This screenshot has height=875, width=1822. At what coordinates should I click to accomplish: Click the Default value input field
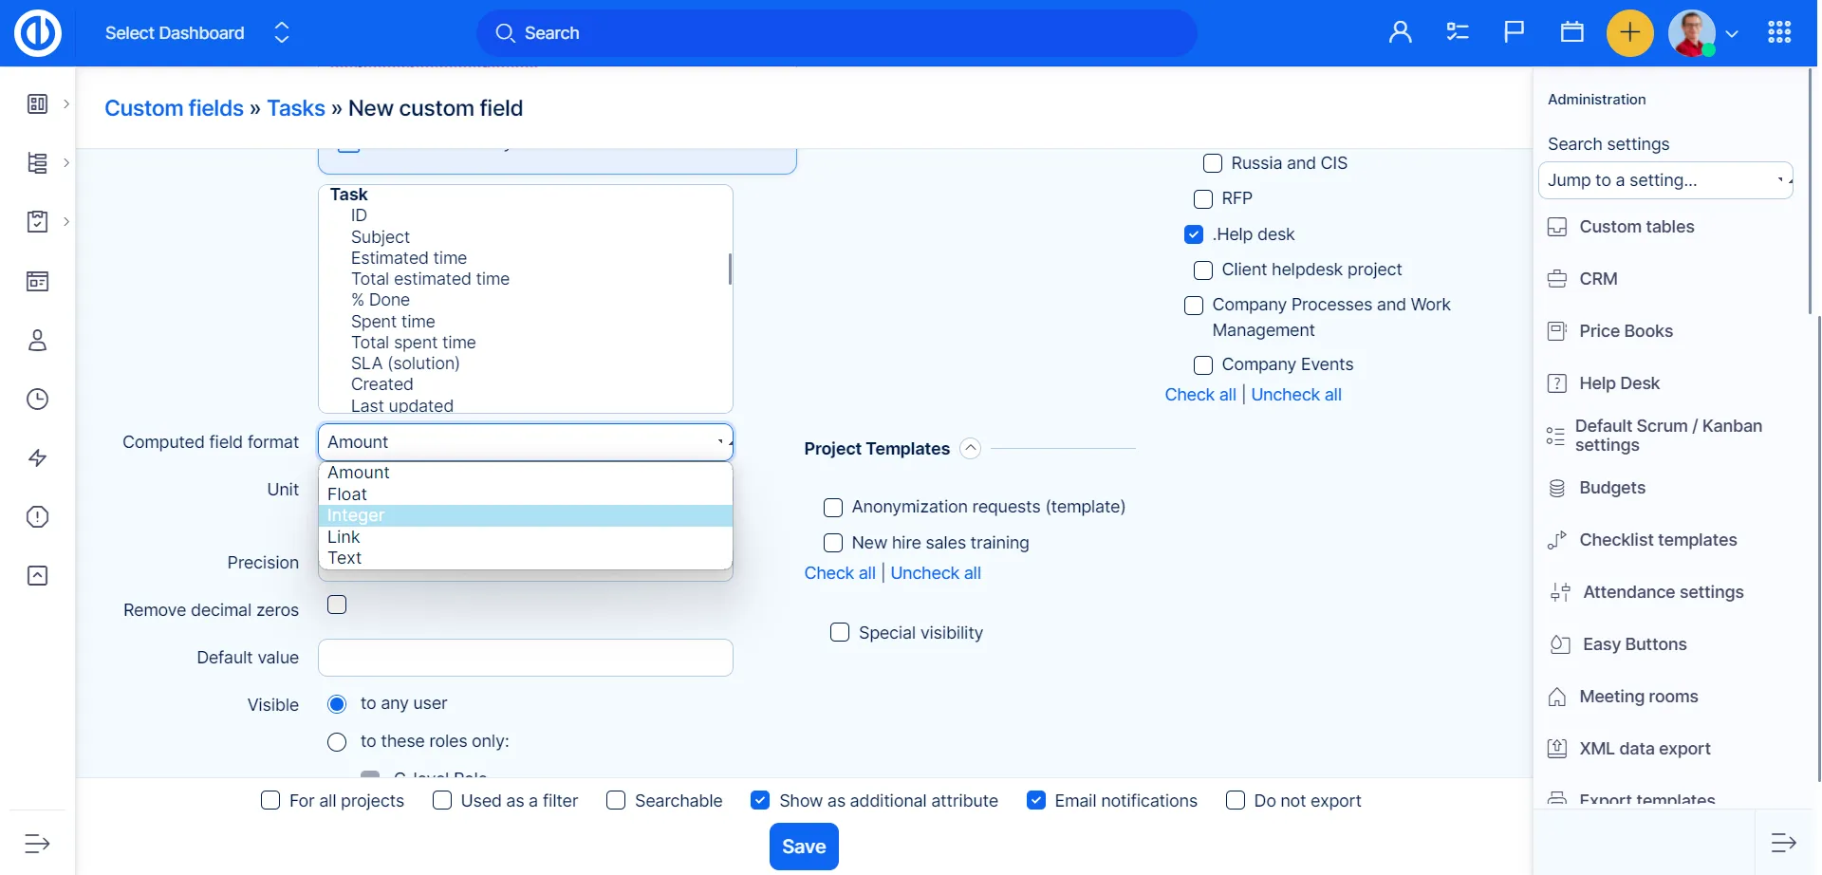click(x=525, y=658)
